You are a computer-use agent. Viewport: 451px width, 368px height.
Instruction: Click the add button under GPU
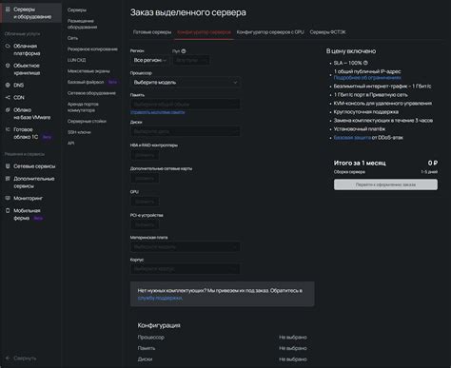(145, 202)
